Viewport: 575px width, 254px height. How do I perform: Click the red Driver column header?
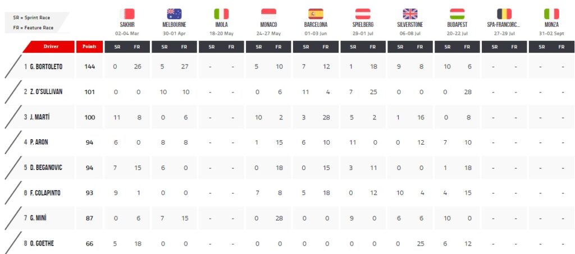pyautogui.click(x=49, y=47)
